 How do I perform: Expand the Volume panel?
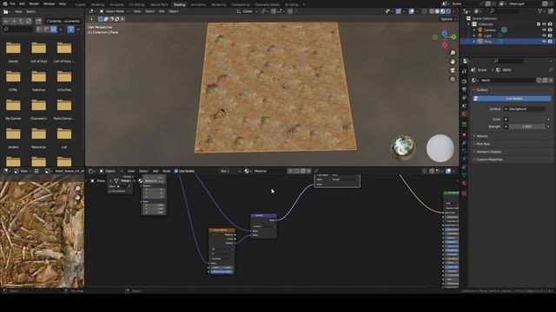482,136
